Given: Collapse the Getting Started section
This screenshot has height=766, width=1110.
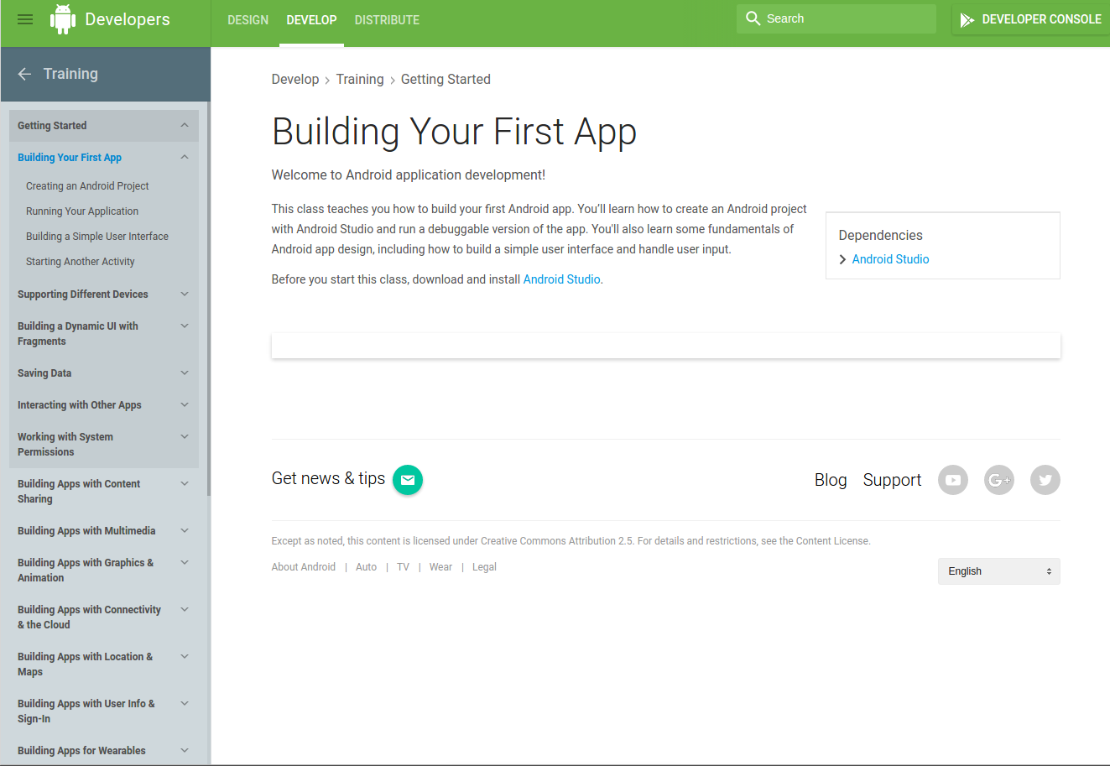Looking at the screenshot, I should [185, 126].
